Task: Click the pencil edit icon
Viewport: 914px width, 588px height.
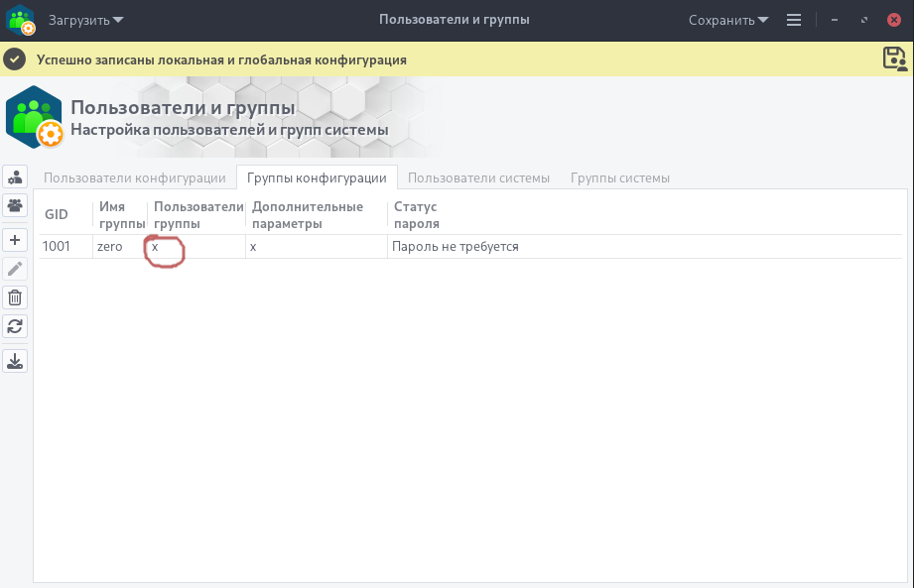Action: 15,268
